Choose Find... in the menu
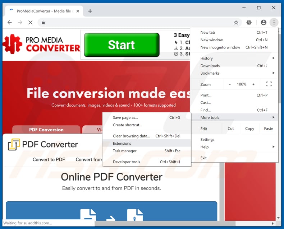This screenshot has width=284, height=229. click(x=234, y=110)
